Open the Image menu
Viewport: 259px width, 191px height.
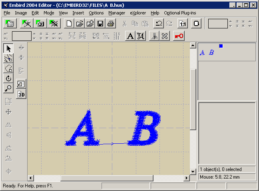point(21,13)
